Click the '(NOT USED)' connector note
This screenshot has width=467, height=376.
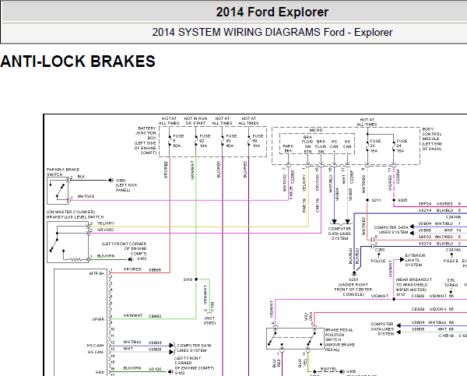pyautogui.click(x=209, y=321)
